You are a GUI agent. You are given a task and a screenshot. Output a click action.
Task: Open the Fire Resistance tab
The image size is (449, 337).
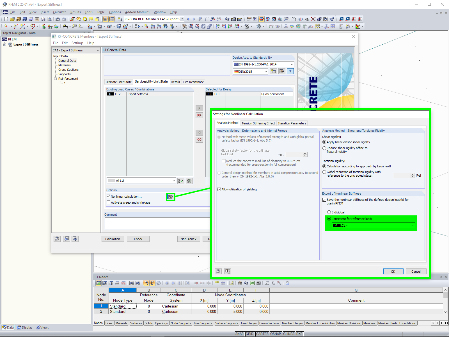tap(193, 82)
